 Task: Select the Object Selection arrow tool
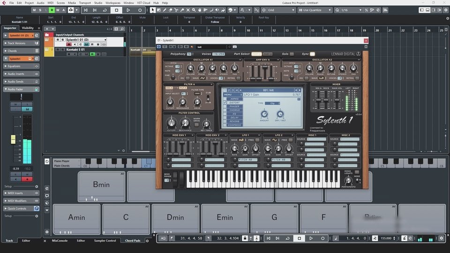[x=153, y=10]
